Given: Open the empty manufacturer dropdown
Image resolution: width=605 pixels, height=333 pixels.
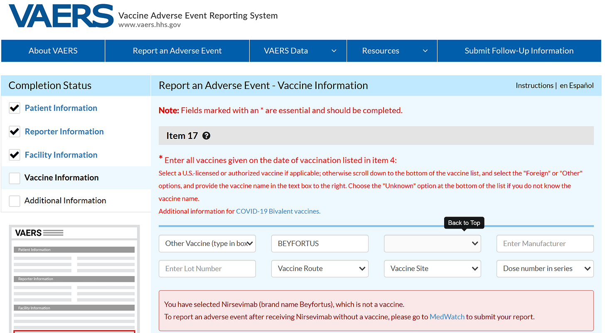Looking at the screenshot, I should 433,244.
